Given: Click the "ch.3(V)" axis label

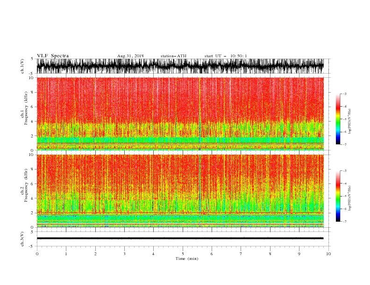Looking at the screenshot, I should click(x=22, y=239).
